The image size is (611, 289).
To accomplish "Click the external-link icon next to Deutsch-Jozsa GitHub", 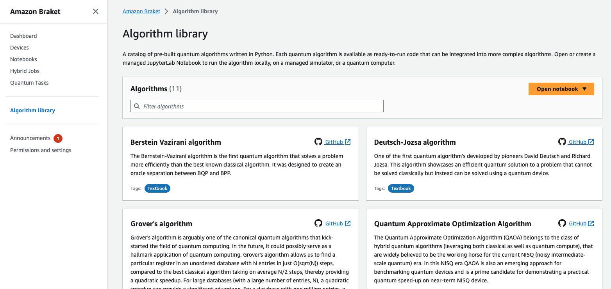I will 591,142.
